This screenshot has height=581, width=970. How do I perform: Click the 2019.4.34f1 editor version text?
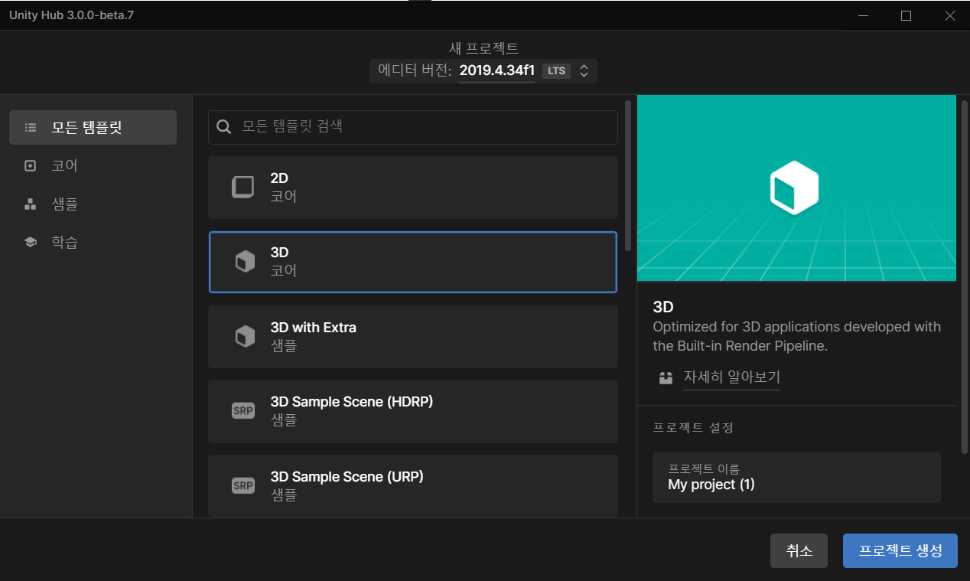click(x=496, y=71)
